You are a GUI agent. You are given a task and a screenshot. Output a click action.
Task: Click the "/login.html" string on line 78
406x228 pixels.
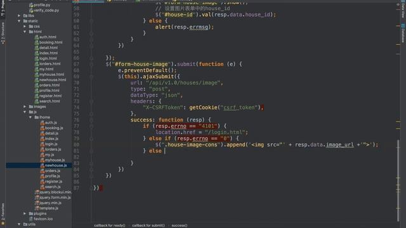(225, 132)
